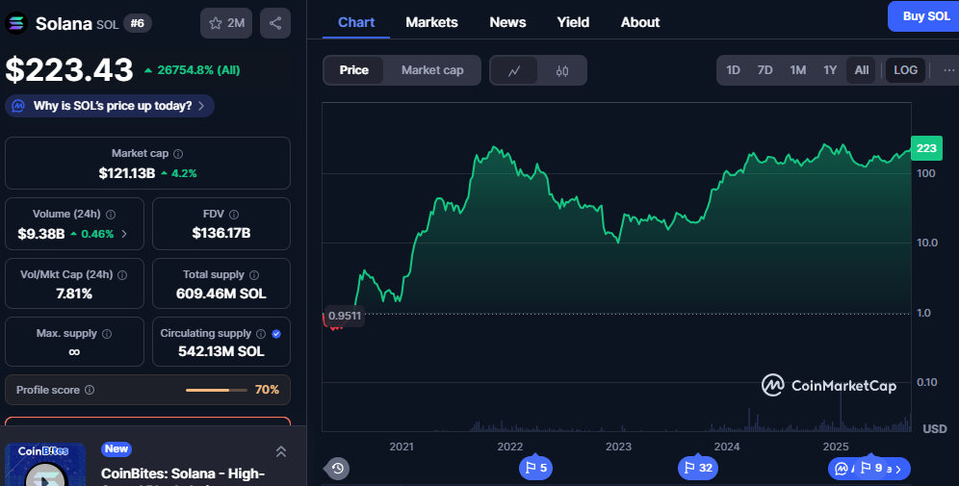Select the Price chart toggle
This screenshot has width=959, height=486.
354,70
